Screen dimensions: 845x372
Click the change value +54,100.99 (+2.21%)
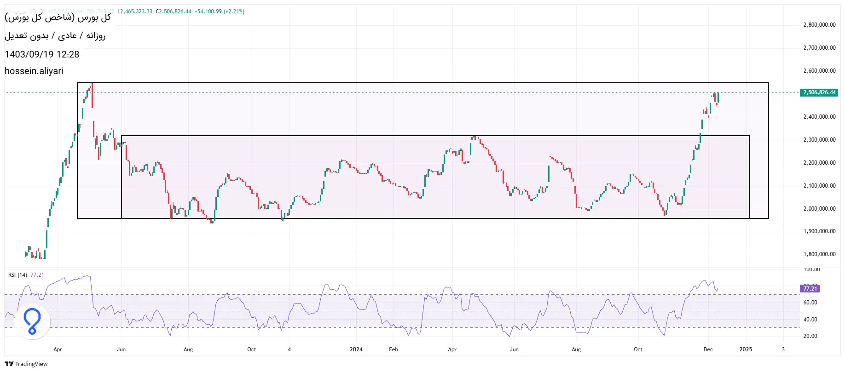click(219, 11)
